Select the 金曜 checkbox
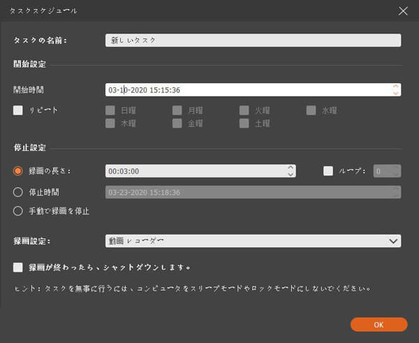Viewport: 419px width, 343px height. pos(177,124)
